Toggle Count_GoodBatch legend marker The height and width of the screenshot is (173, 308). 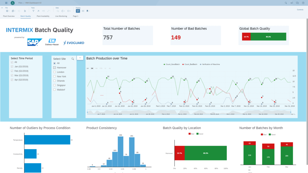[164, 64]
